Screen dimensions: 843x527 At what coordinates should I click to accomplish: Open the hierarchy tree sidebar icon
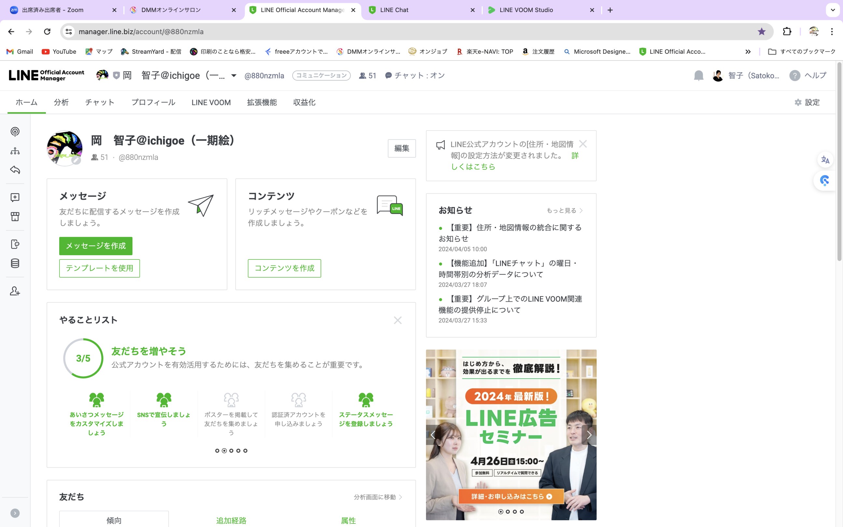pyautogui.click(x=15, y=151)
